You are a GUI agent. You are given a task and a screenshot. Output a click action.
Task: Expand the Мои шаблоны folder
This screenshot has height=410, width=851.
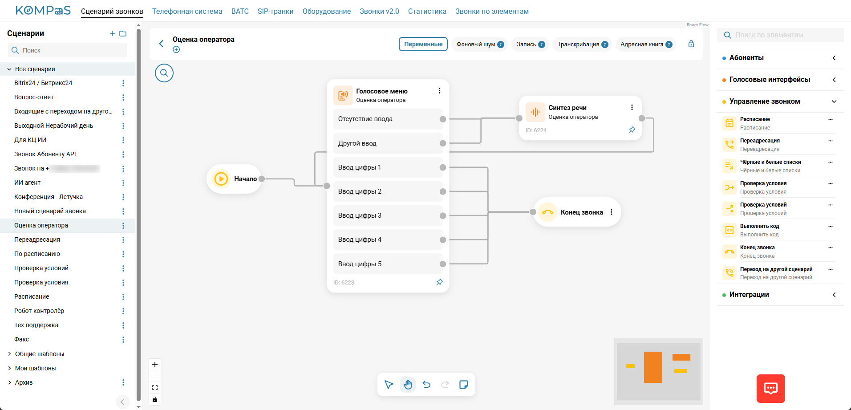pos(9,368)
